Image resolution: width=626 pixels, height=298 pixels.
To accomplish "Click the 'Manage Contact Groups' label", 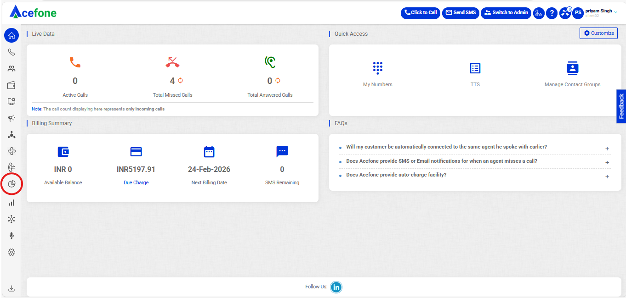I will 572,84.
